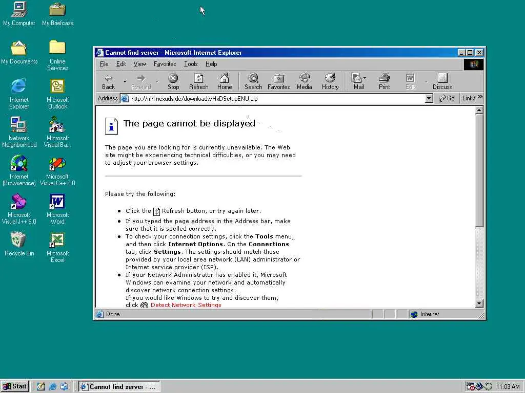Open the View menu
This screenshot has height=393, width=525.
[x=139, y=64]
